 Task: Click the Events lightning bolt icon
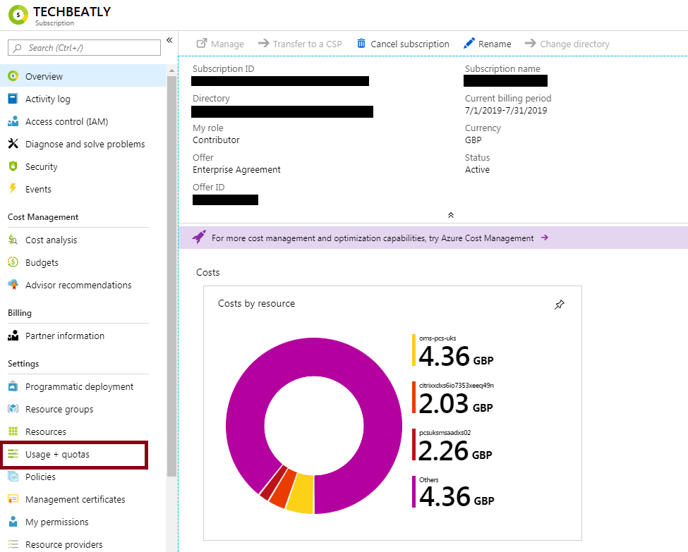click(x=13, y=189)
